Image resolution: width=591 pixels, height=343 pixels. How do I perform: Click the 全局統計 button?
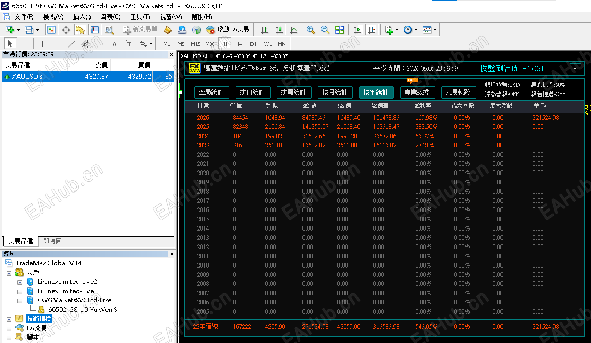[x=211, y=92]
